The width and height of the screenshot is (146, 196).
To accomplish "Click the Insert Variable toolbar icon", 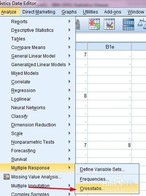I will [109, 24].
